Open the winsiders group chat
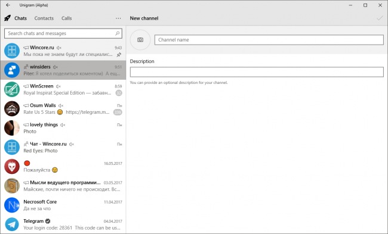Viewport: 388px width, 234px height. pyautogui.click(x=63, y=70)
